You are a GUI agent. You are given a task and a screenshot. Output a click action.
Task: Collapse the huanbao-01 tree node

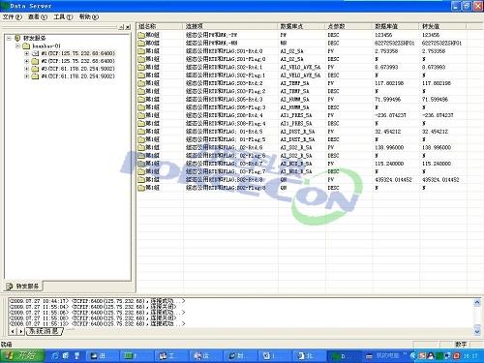(18, 45)
